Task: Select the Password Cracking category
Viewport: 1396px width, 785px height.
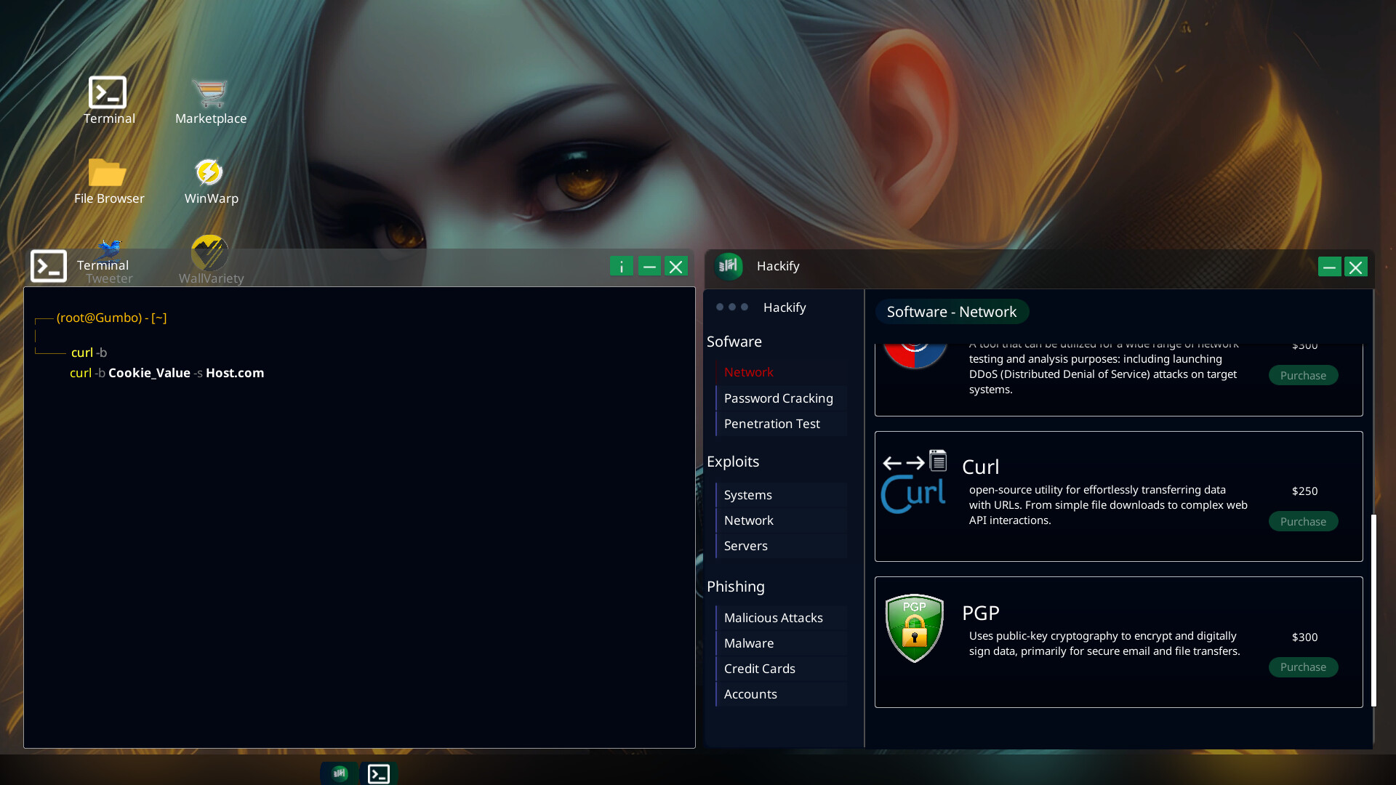Action: tap(778, 398)
